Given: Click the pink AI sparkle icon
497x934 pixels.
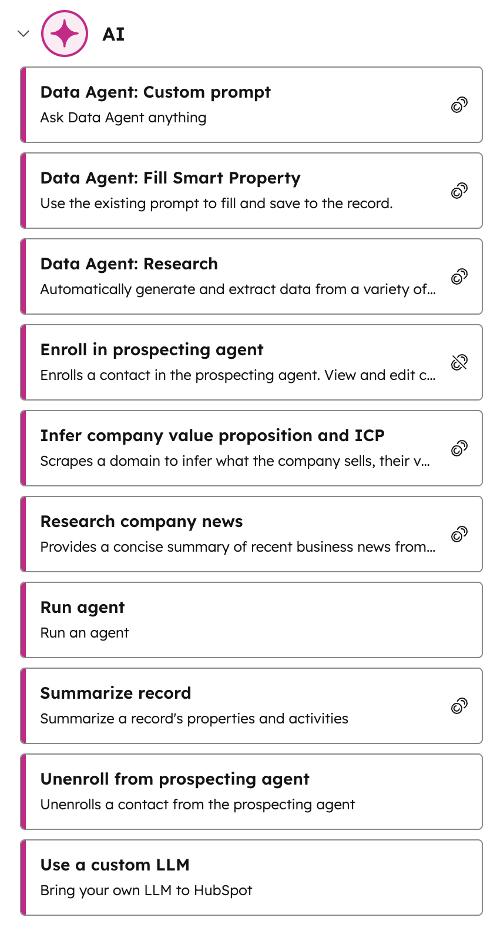Looking at the screenshot, I should tap(65, 34).
